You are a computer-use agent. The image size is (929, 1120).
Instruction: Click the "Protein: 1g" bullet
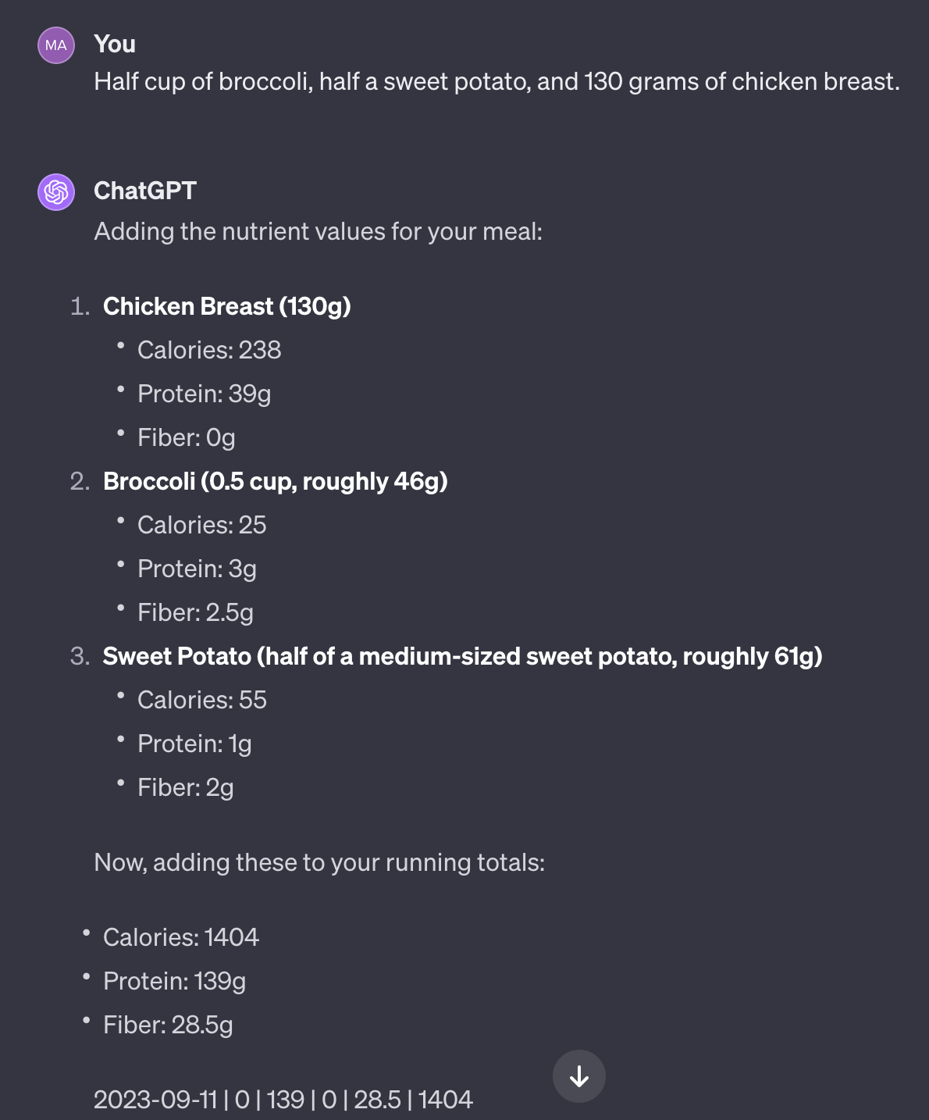[194, 744]
